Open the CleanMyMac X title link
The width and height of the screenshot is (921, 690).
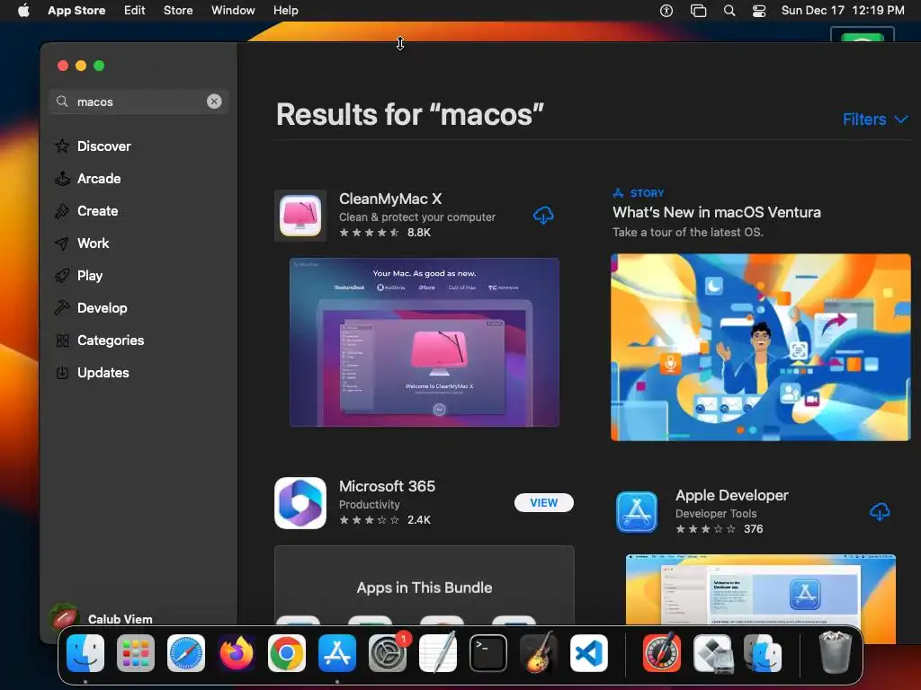point(390,199)
